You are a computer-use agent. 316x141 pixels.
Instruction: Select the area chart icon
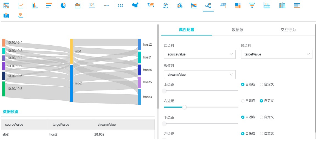78,5
